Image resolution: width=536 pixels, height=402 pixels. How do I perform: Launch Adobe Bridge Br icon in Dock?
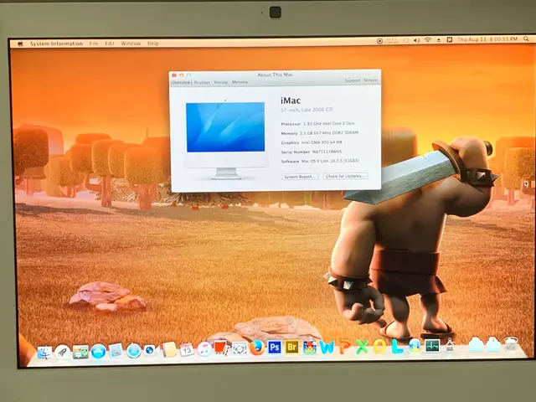pyautogui.click(x=292, y=348)
